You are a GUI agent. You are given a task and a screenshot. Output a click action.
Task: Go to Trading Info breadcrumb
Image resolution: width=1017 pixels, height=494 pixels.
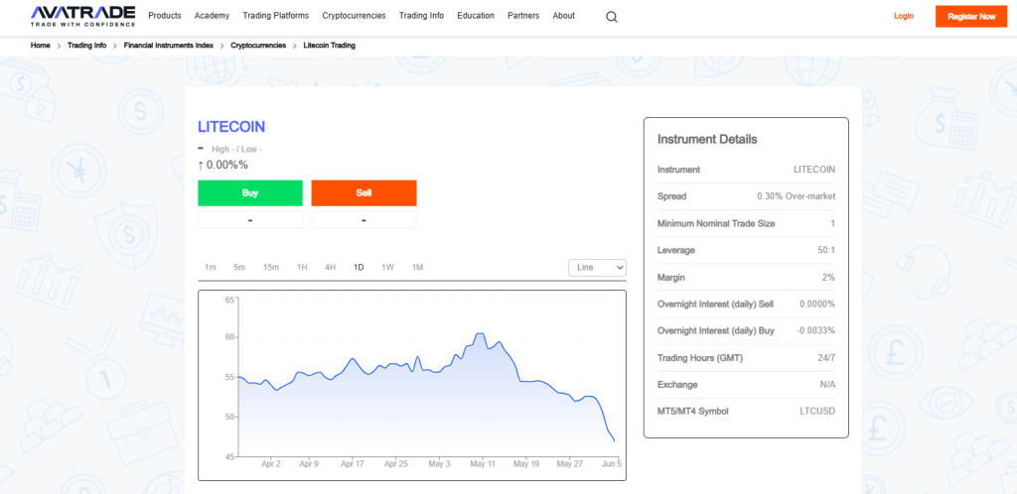87,46
